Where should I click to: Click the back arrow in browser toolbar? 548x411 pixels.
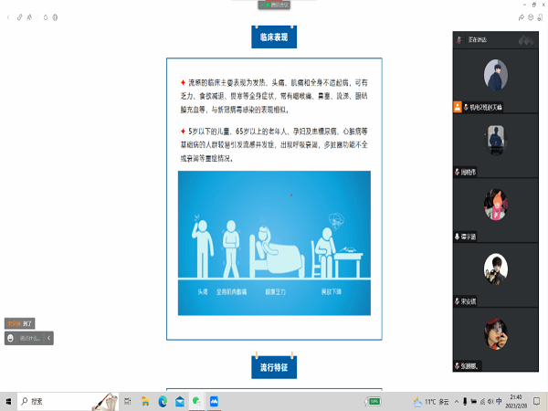point(9,16)
